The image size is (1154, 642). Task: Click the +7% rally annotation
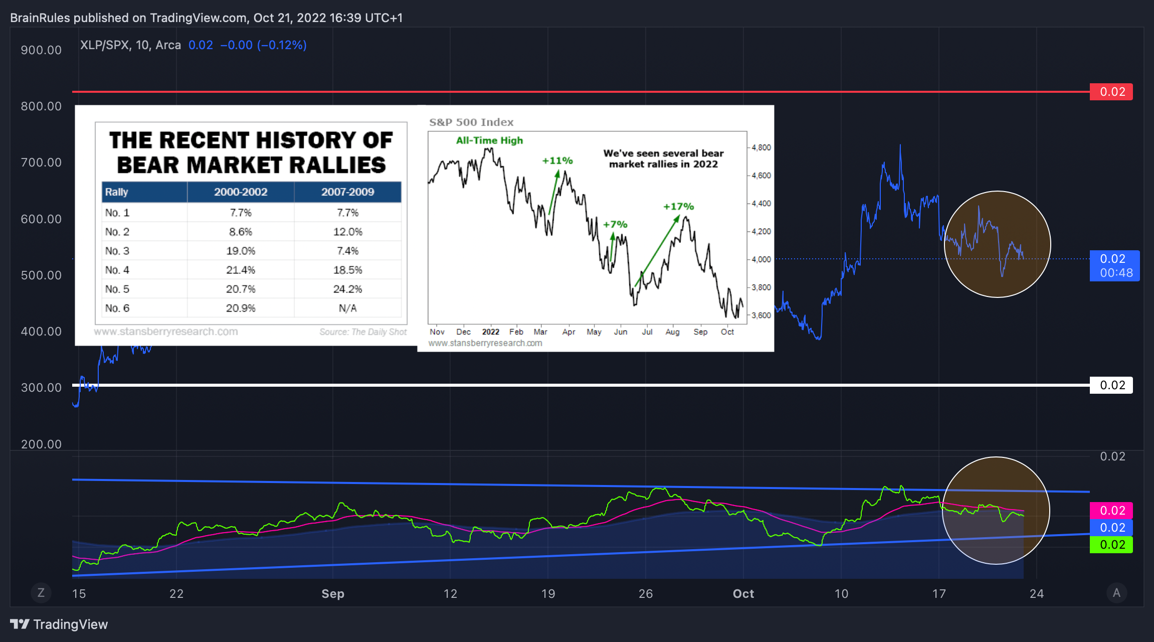coord(615,224)
